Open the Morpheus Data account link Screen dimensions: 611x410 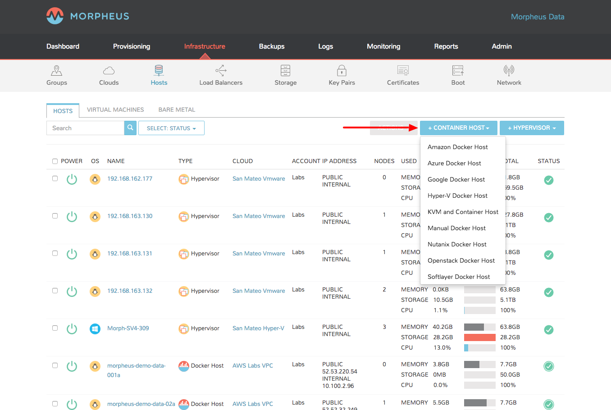538,17
